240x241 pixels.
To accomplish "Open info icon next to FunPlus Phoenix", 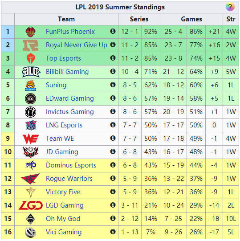I will [x=113, y=31].
